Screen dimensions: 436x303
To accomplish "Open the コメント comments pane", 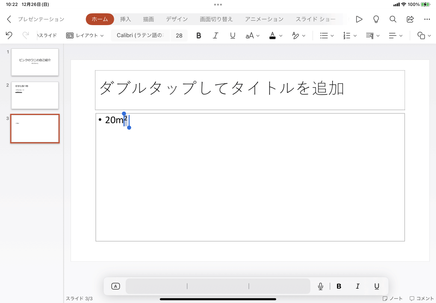I will (x=422, y=299).
